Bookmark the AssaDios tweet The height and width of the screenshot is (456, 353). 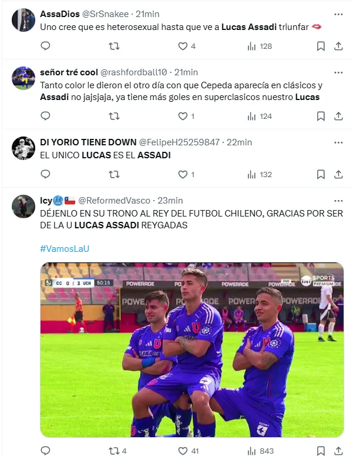(321, 46)
